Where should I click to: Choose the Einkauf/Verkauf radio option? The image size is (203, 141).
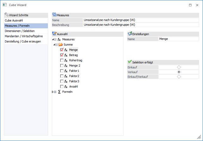[179, 76]
